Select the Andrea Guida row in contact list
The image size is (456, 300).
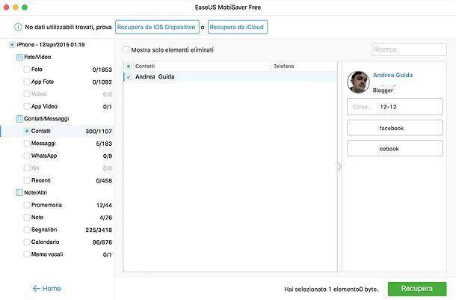coord(230,77)
